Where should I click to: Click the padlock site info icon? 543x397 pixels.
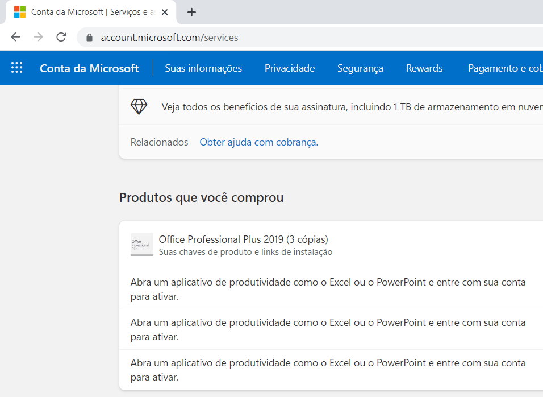(89, 38)
